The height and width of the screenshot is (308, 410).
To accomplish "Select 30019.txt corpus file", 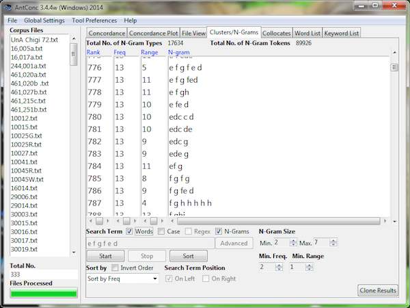I will click(x=24, y=249).
